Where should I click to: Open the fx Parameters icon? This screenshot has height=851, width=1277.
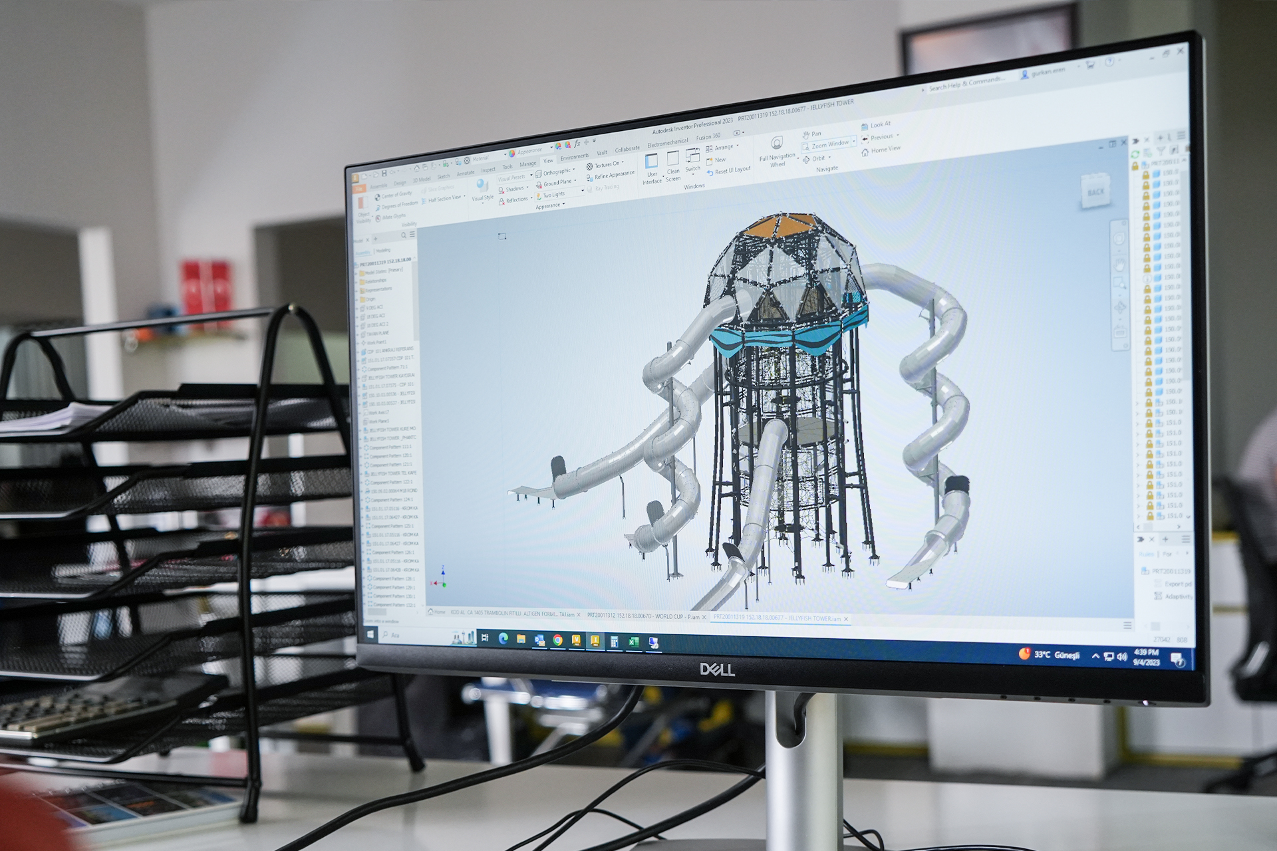[577, 143]
